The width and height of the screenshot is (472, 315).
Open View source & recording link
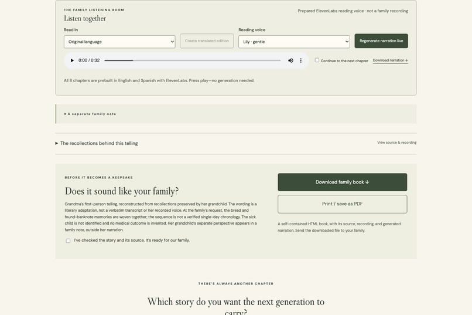pos(396,143)
